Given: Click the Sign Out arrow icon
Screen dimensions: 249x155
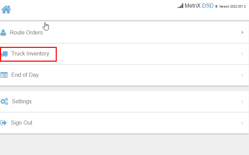Looking at the screenshot, I should [4, 123].
